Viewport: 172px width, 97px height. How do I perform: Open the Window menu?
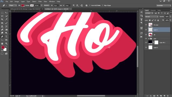(x=52, y=2)
